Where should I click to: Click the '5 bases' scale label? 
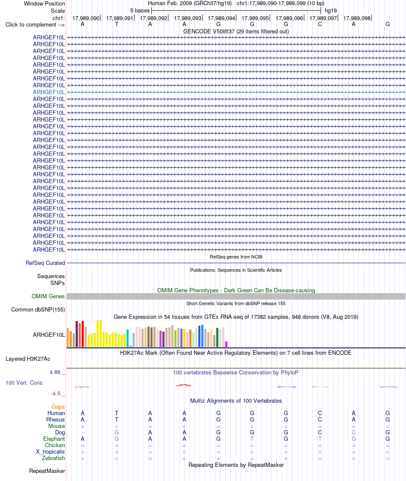pyautogui.click(x=140, y=11)
